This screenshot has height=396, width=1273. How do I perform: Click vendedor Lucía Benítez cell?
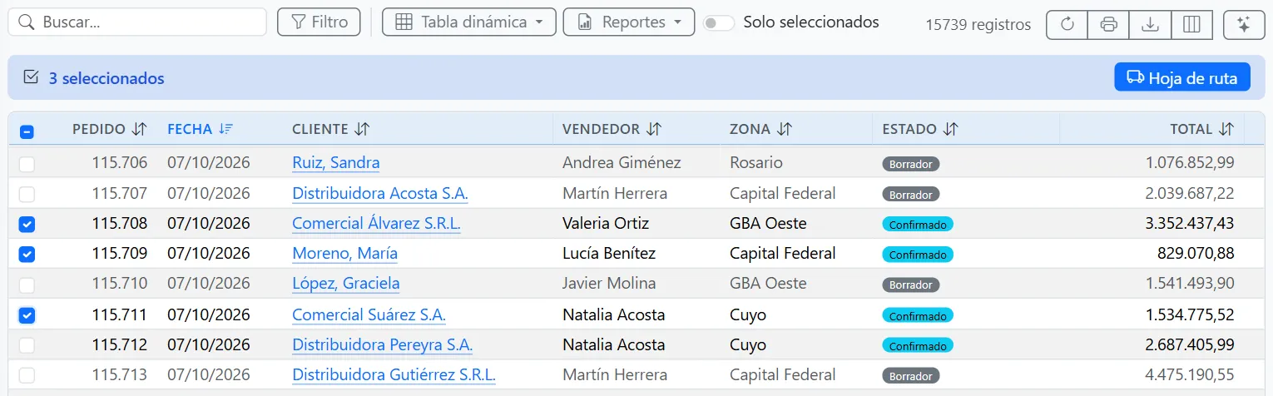(x=609, y=253)
